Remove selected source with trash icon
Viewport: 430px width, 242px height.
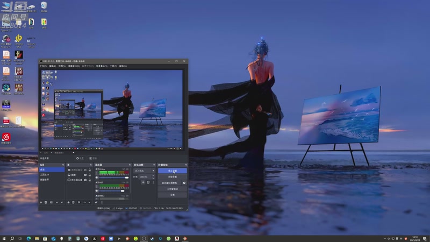pos(73,203)
